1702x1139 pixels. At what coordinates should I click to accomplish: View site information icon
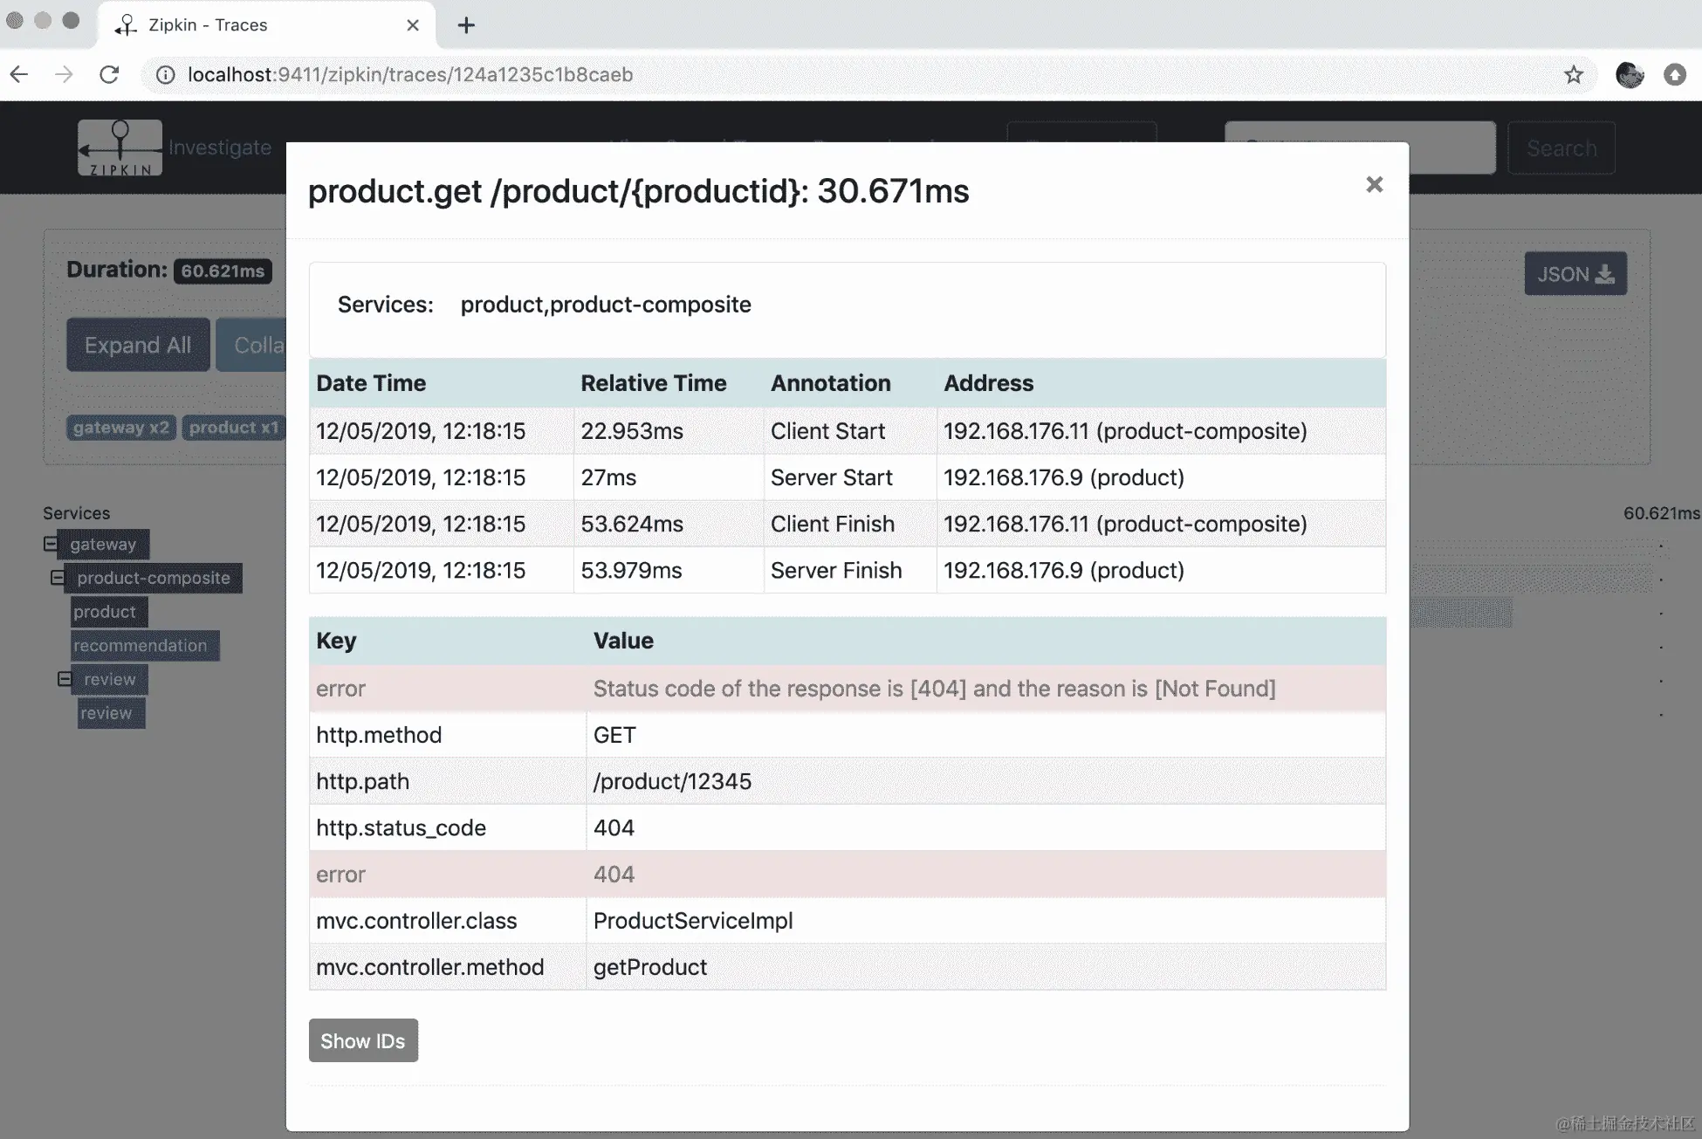click(165, 75)
